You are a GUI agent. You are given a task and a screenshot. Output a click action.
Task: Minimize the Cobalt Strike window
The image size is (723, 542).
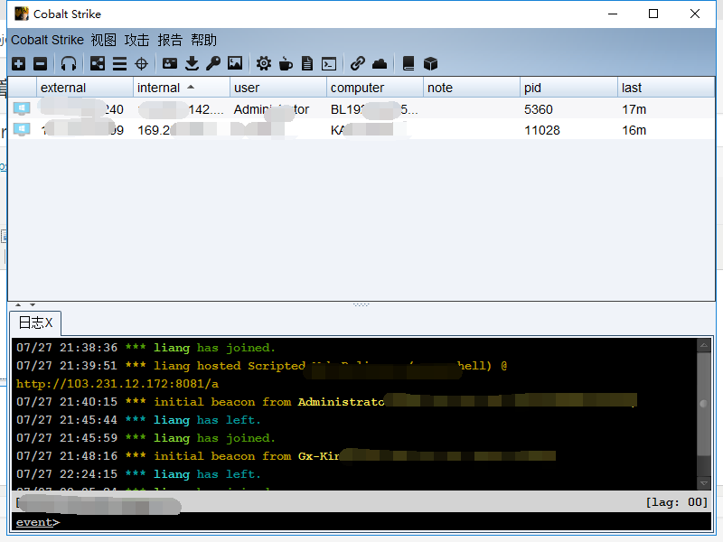(x=613, y=14)
